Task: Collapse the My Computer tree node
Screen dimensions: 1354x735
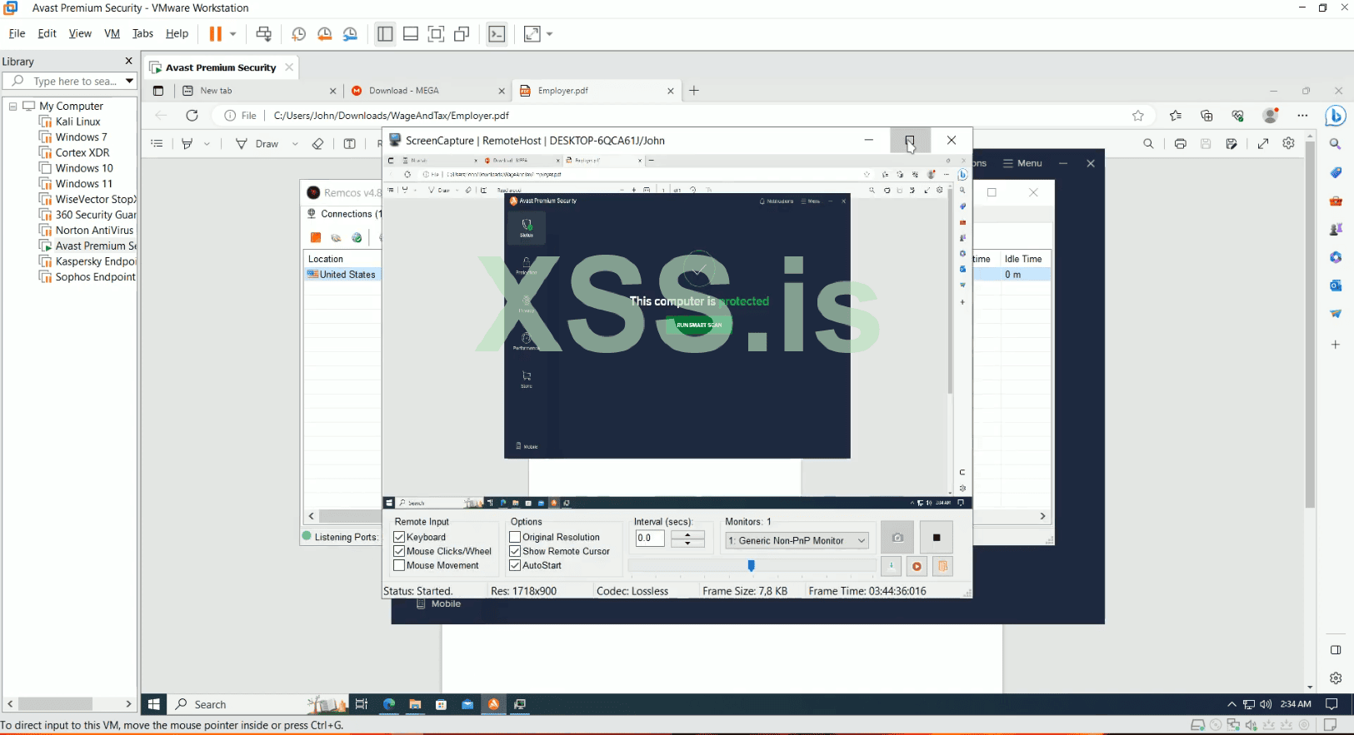Action: coord(13,107)
